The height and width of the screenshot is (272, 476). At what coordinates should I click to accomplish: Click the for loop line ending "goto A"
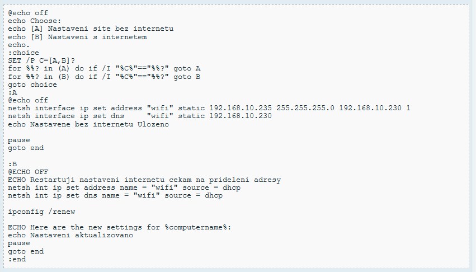104,68
